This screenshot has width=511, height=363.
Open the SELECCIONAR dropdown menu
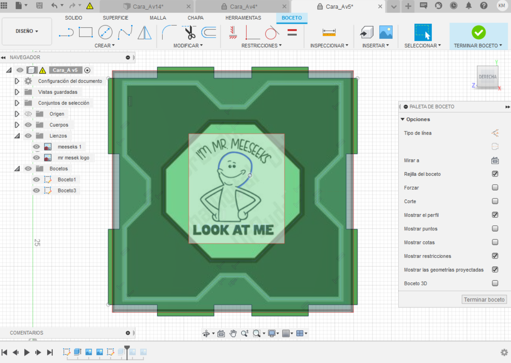(x=423, y=46)
